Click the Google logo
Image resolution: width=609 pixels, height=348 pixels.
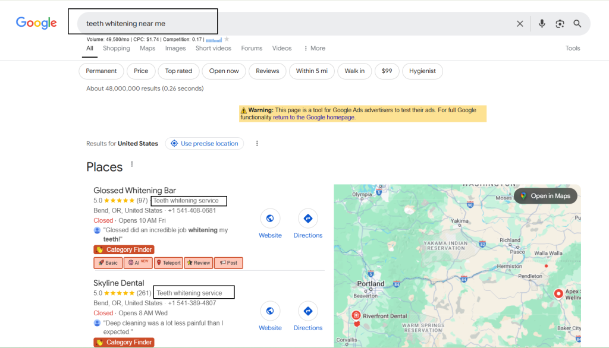pyautogui.click(x=36, y=23)
